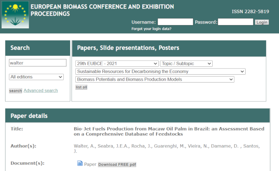
Task: Click the Paper label beside document icon
Action: click(90, 164)
